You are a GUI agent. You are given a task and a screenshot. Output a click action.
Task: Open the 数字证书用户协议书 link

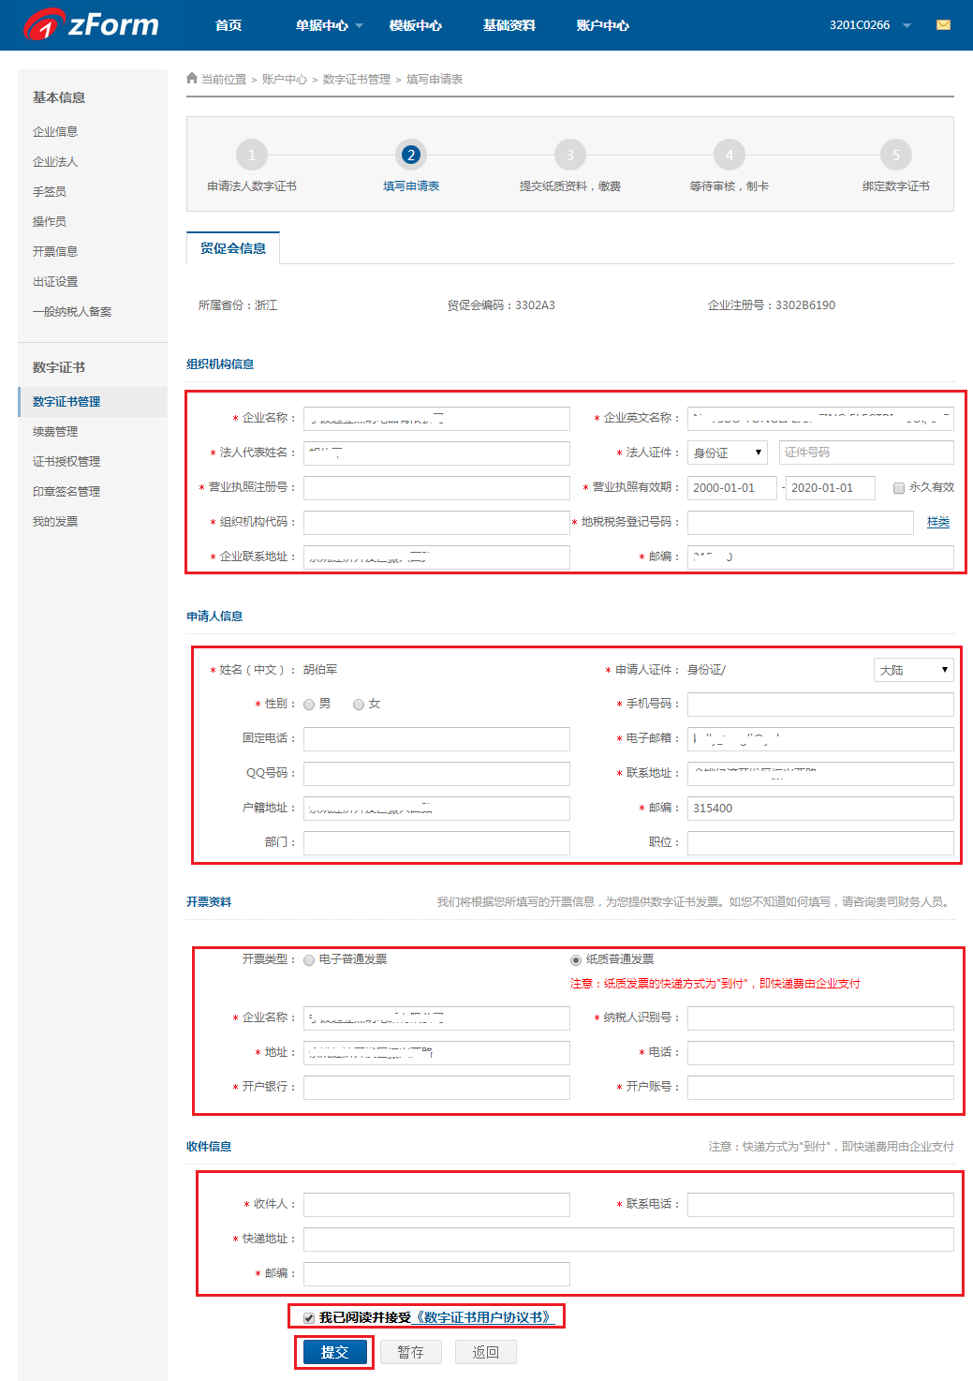483,1317
